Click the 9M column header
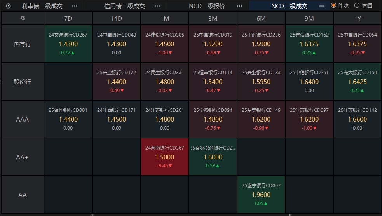382x216 pixels. 309,19
